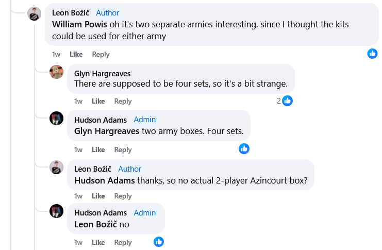Reply to Leon Božič's top comment
The width and height of the screenshot is (382, 250).
tap(101, 54)
